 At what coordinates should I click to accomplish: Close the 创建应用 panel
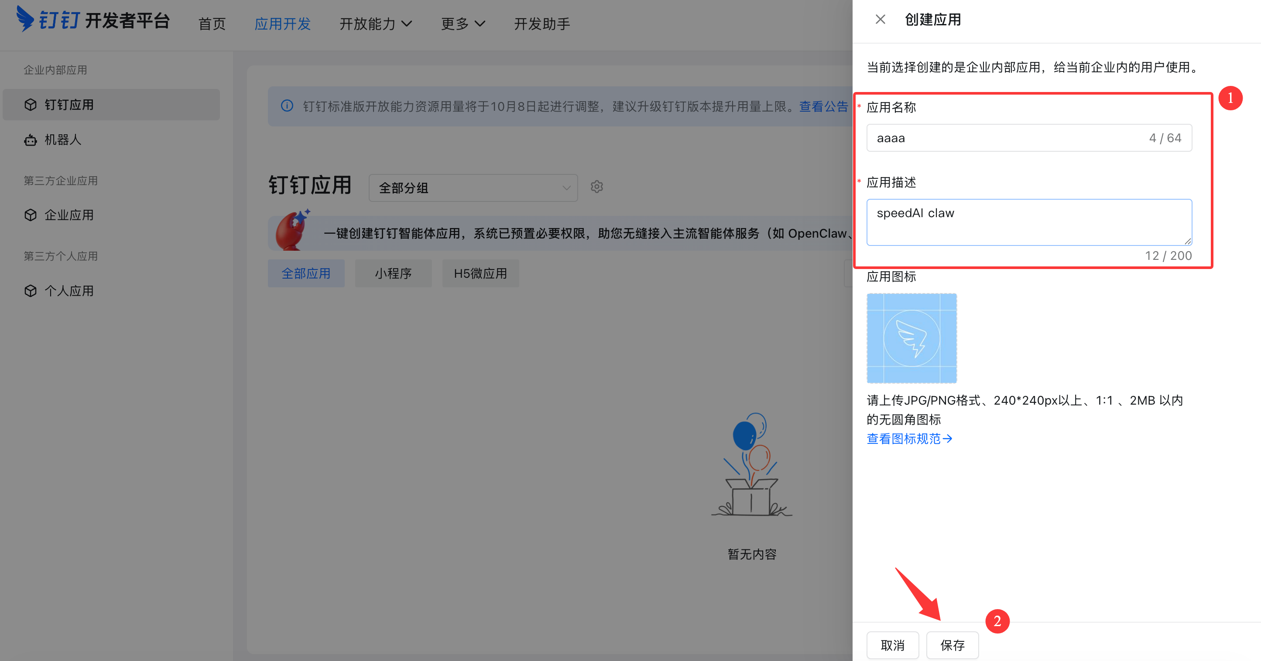coord(880,20)
